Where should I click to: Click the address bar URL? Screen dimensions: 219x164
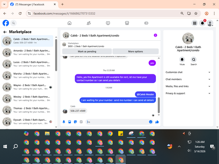pos(64,14)
